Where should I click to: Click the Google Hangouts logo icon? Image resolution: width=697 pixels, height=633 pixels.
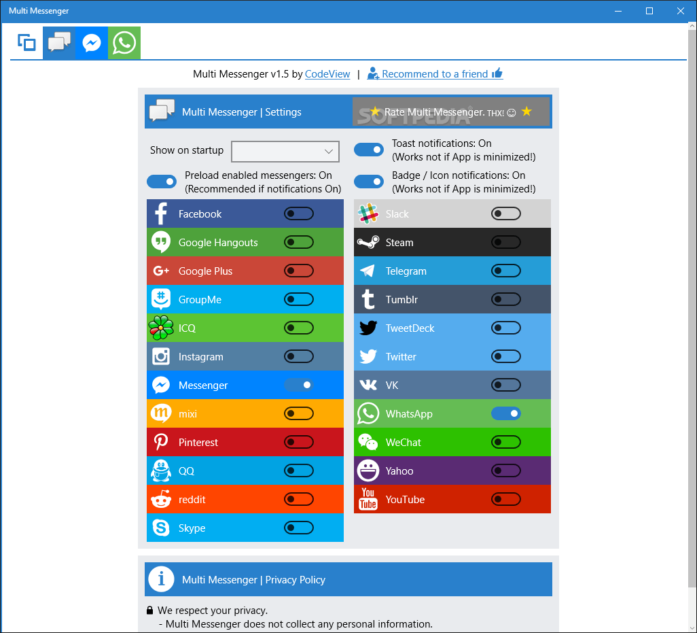(161, 242)
